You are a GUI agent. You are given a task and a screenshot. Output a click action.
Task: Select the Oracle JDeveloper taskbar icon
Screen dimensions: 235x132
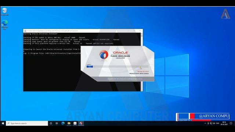[81, 123]
